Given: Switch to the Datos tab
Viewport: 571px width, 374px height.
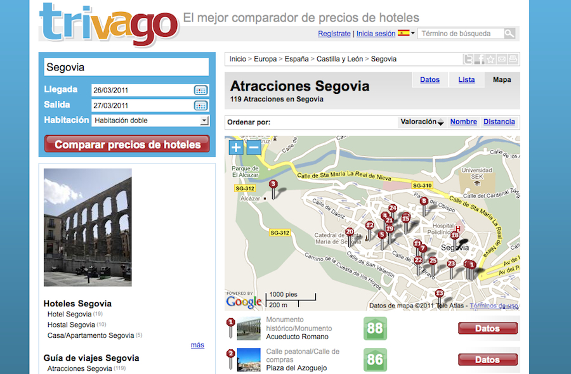Looking at the screenshot, I should (430, 80).
